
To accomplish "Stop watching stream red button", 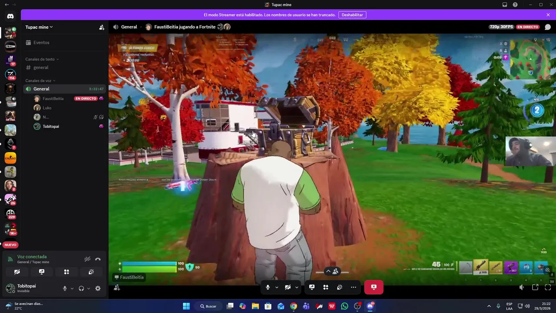I will [x=374, y=287].
